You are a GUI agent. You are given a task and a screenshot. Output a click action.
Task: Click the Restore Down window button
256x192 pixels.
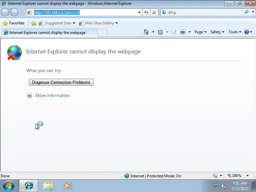coord(239,3)
